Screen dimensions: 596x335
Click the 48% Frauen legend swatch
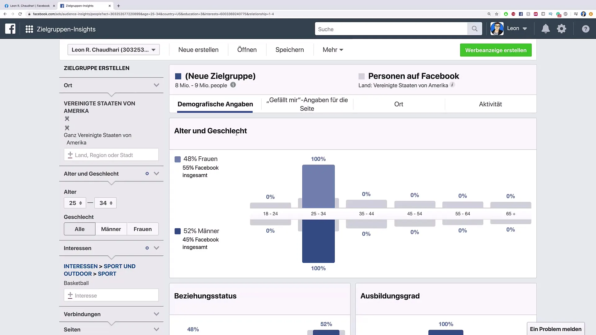(178, 159)
